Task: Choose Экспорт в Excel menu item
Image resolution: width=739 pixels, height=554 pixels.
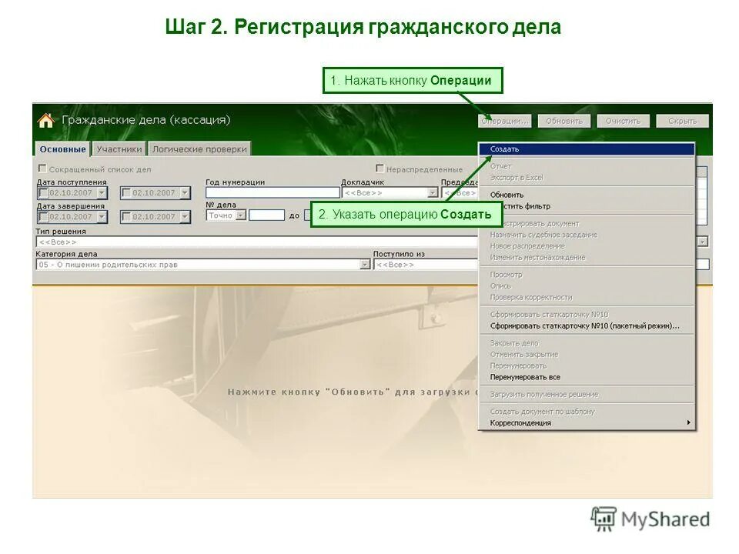Action: pyautogui.click(x=587, y=178)
